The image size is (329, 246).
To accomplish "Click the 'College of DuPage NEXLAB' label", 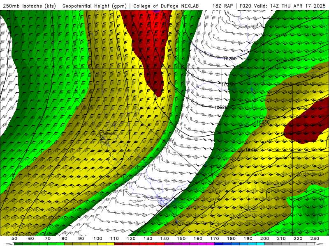I will [166, 6].
